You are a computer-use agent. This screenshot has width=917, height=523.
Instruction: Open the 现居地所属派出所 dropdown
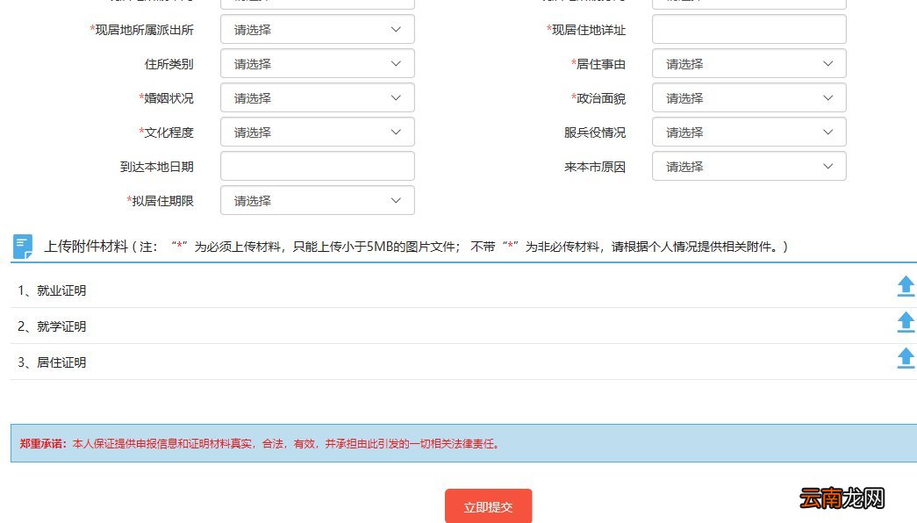(x=317, y=29)
